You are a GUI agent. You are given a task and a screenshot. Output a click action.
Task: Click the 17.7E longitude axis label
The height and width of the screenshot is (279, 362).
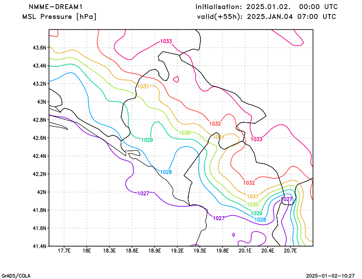[x=64, y=251]
